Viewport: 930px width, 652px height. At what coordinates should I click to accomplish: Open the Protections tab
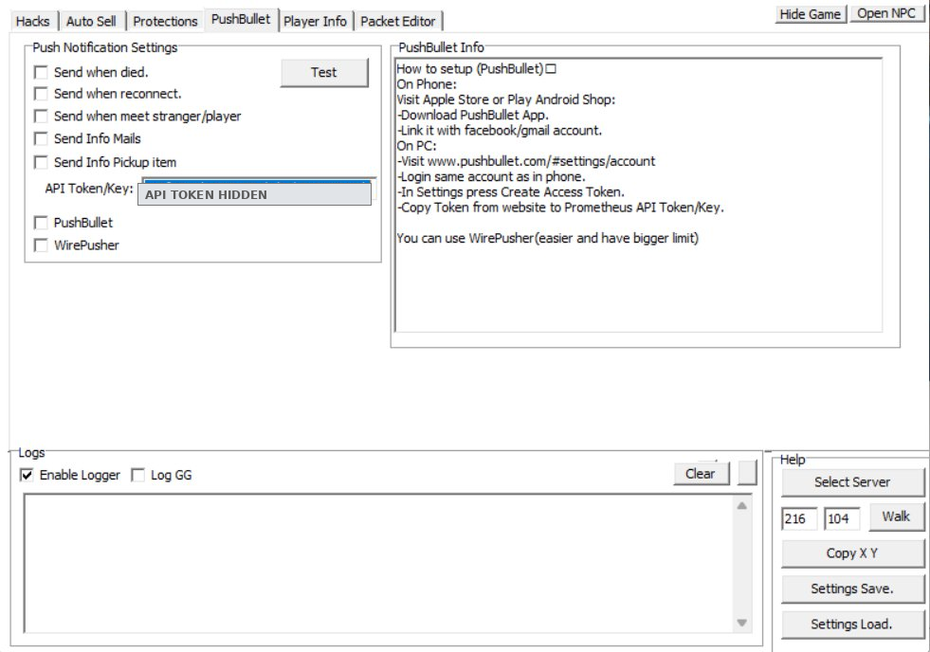[165, 22]
